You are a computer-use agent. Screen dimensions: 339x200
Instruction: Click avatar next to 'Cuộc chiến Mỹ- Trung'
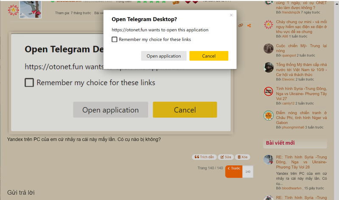pyautogui.click(x=269, y=49)
